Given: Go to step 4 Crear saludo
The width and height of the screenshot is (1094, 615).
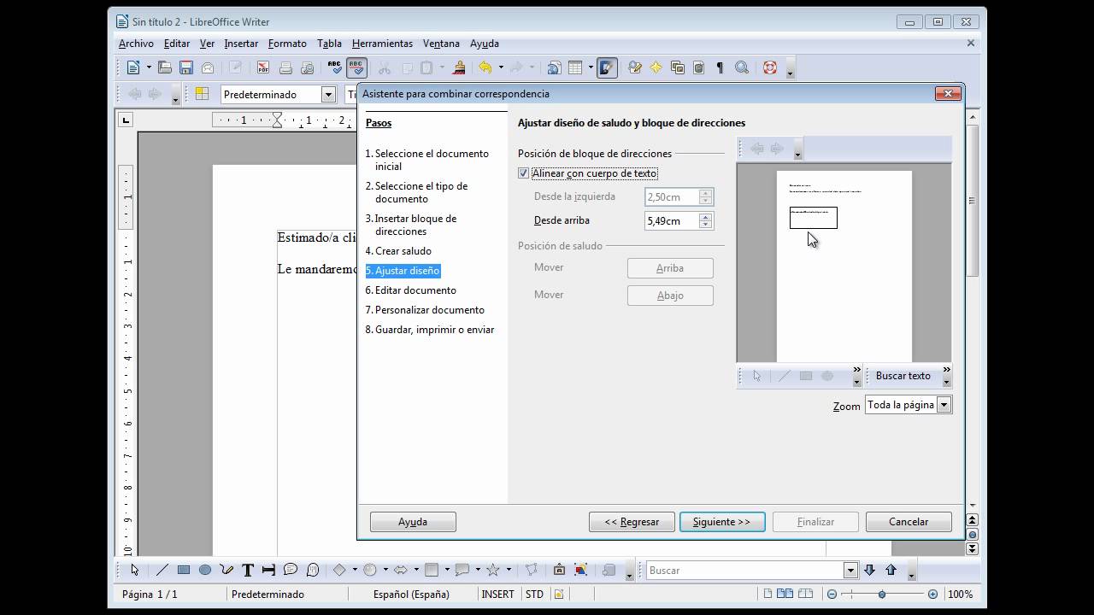Looking at the screenshot, I should click(x=398, y=251).
